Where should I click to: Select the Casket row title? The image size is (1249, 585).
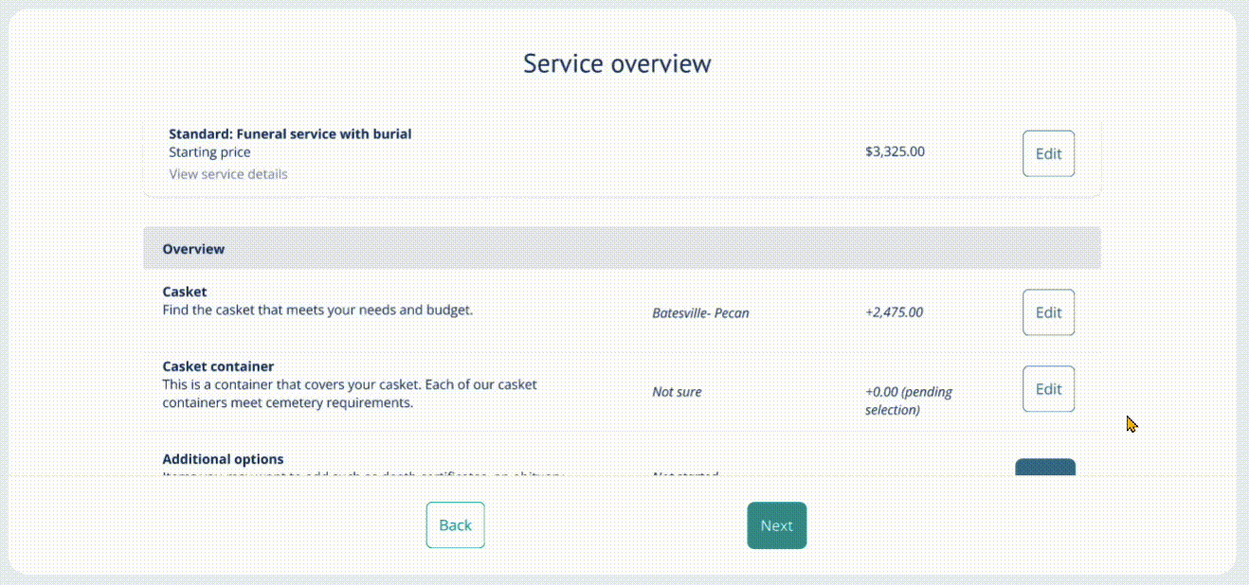pyautogui.click(x=185, y=292)
